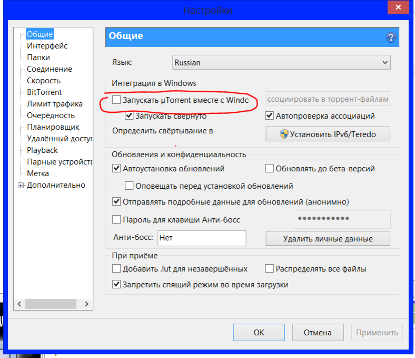Open the help question mark icon

point(391,37)
